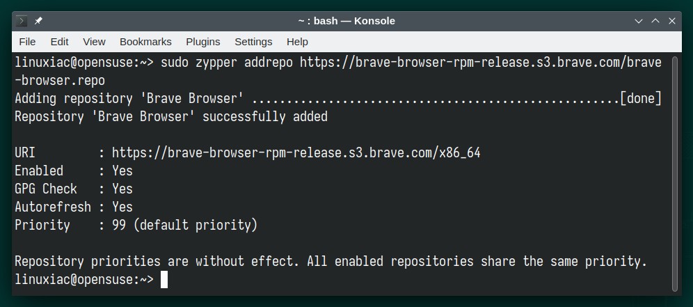Image resolution: width=693 pixels, height=307 pixels.
Task: Click the '~ : bash — Konsole' title bar
Action: [x=346, y=21]
